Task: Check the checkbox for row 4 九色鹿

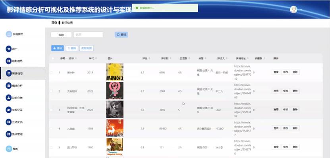Action: (x=51, y=129)
